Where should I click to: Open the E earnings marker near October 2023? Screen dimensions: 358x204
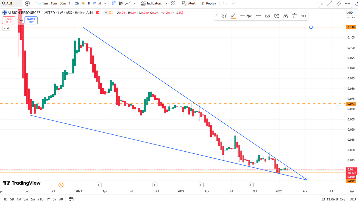coord(155,185)
